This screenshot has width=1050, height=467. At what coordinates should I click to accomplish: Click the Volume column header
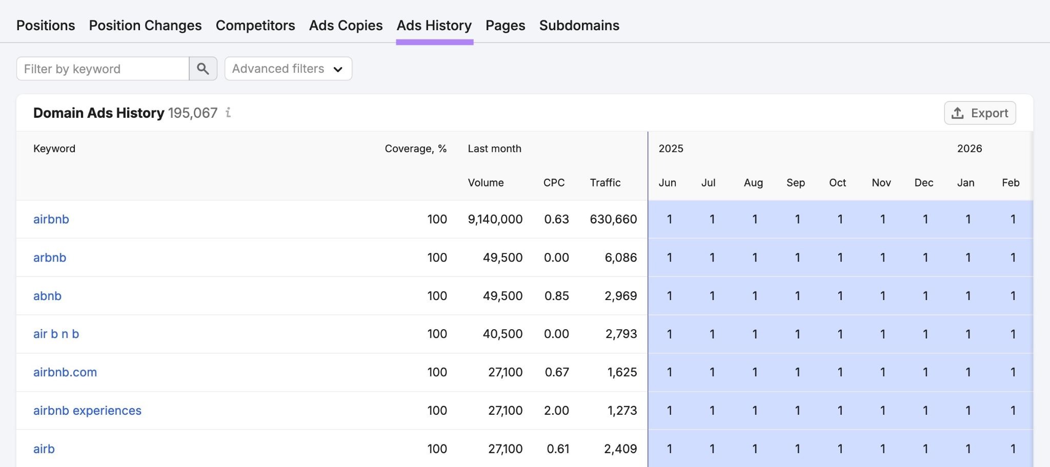[486, 183]
